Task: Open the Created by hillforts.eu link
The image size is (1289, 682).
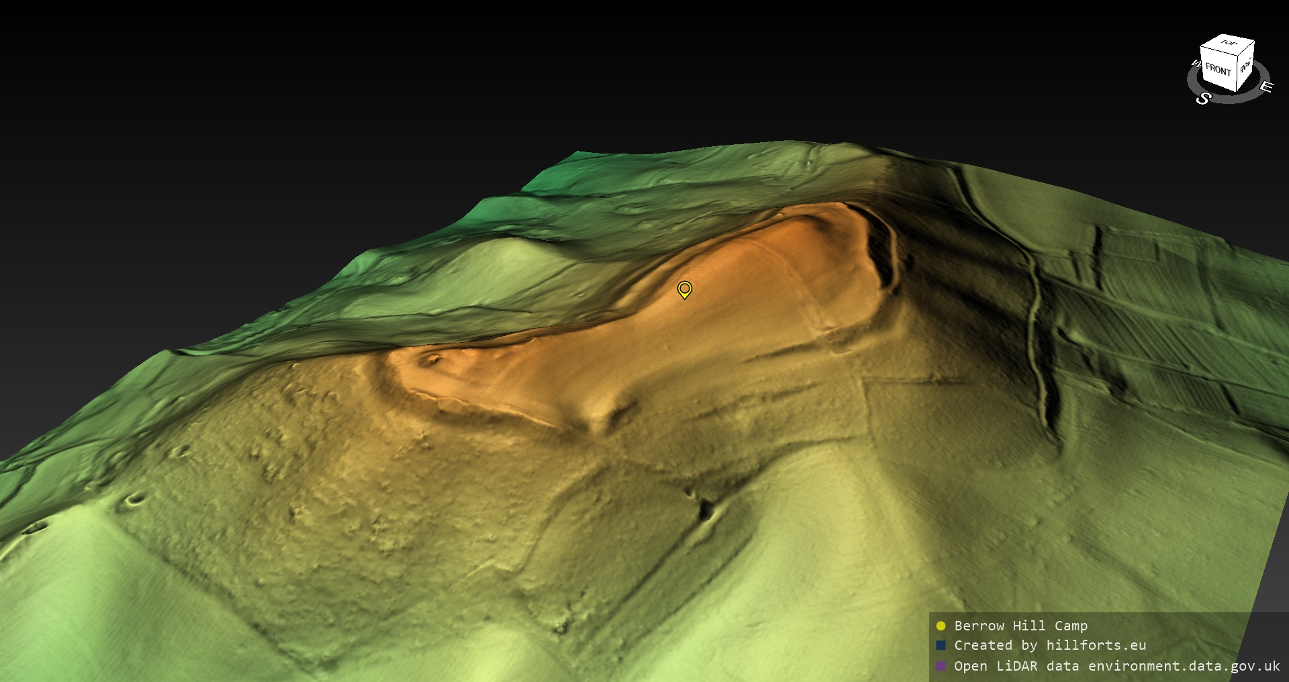Action: (1050, 645)
